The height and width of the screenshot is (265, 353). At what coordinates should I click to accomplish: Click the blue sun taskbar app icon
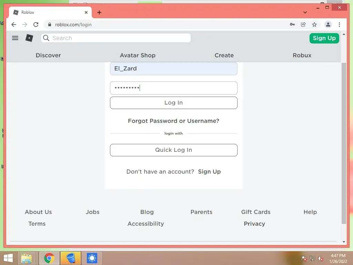(x=92, y=258)
